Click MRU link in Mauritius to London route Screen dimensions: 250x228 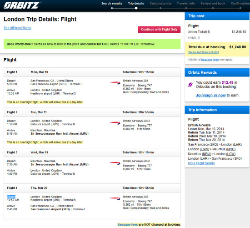click(x=206, y=154)
